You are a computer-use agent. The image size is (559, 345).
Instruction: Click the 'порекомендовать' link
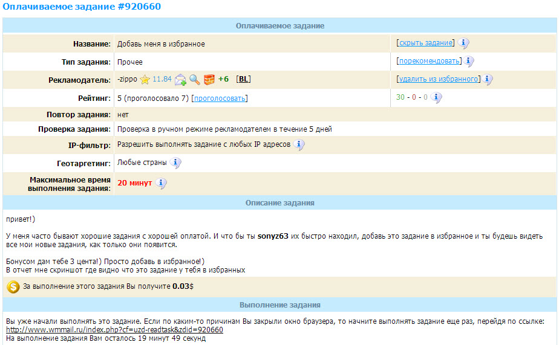(430, 61)
